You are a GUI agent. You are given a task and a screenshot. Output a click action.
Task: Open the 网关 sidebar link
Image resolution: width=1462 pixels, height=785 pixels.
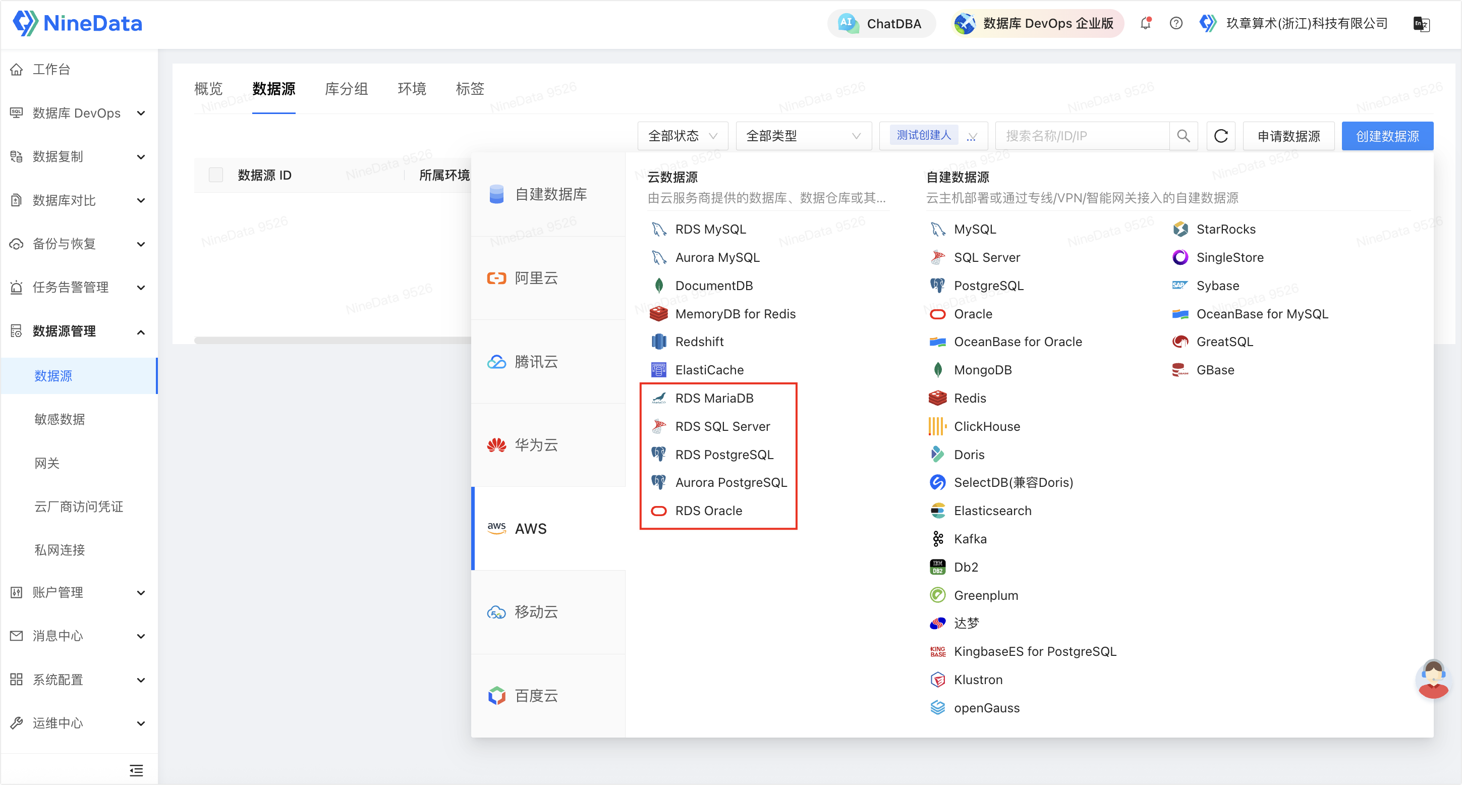[x=46, y=463]
